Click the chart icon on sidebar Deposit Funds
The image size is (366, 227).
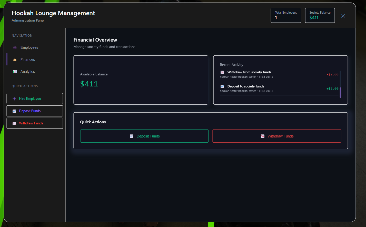coord(14,111)
